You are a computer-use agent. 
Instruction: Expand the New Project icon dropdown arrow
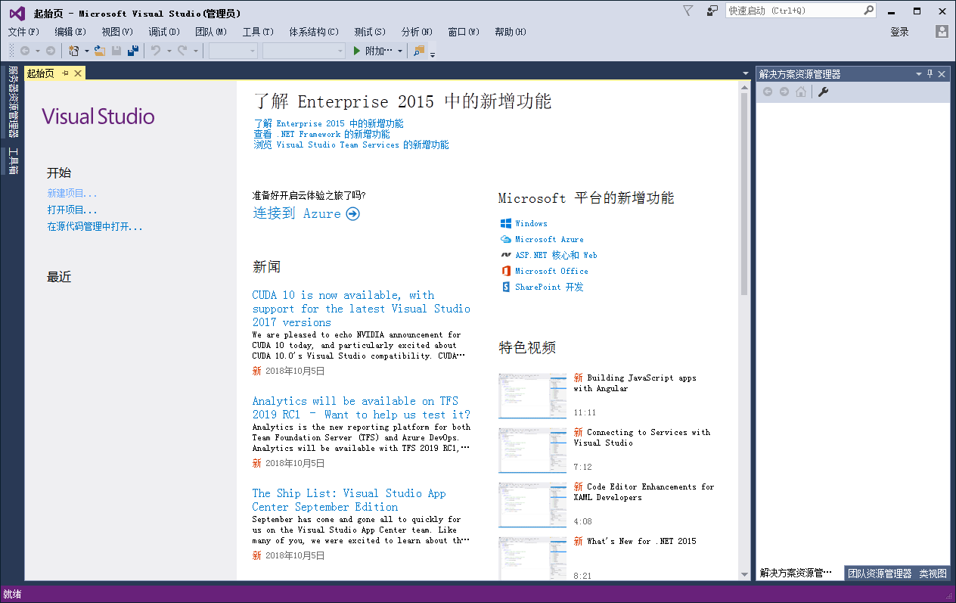[x=86, y=51]
